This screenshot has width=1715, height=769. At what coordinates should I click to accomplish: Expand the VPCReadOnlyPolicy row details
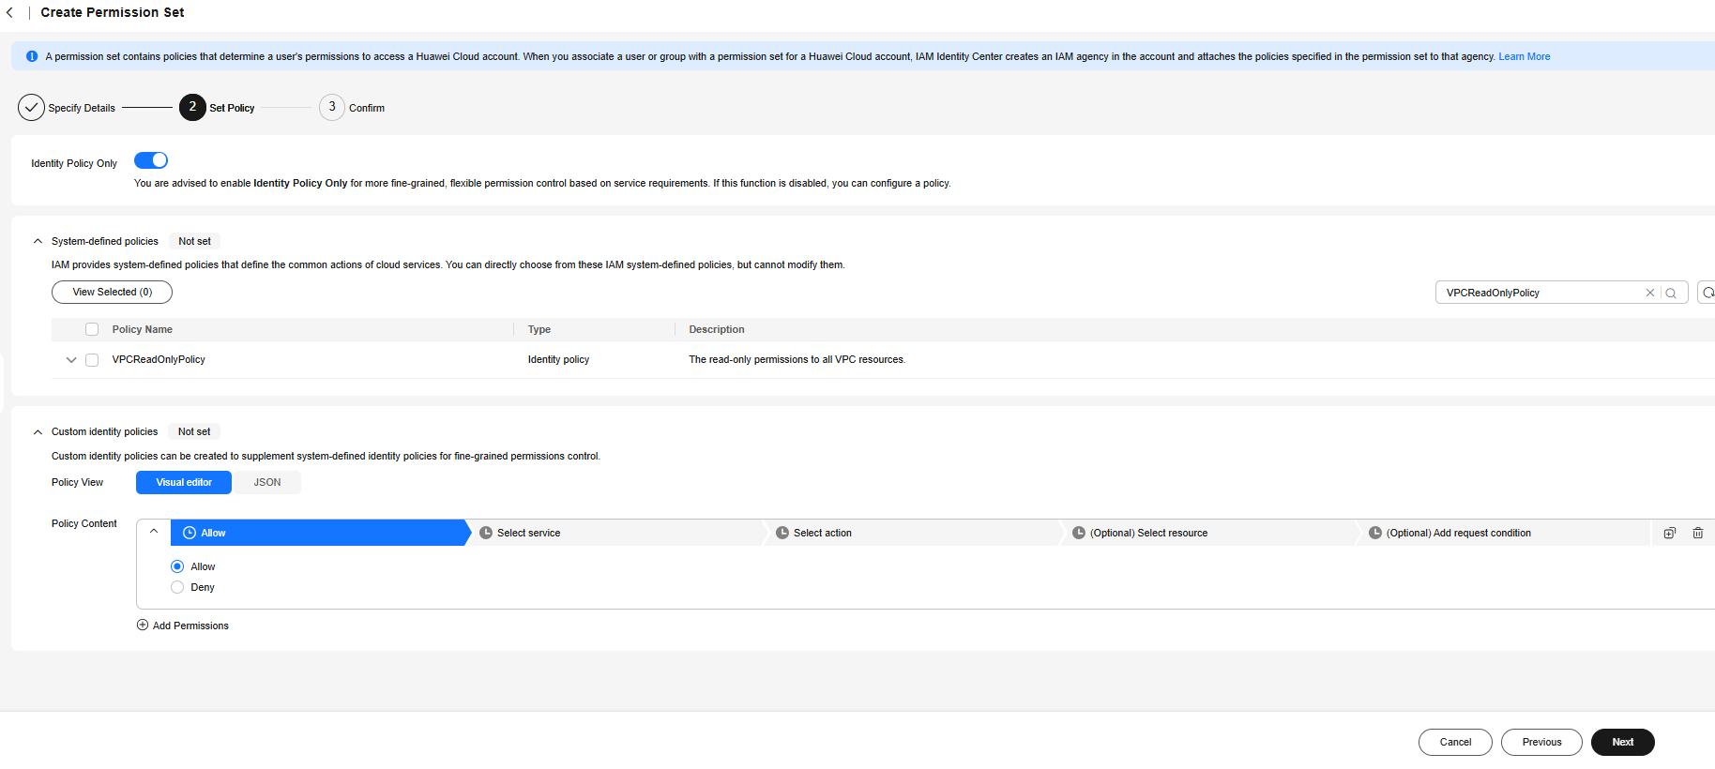tap(71, 360)
